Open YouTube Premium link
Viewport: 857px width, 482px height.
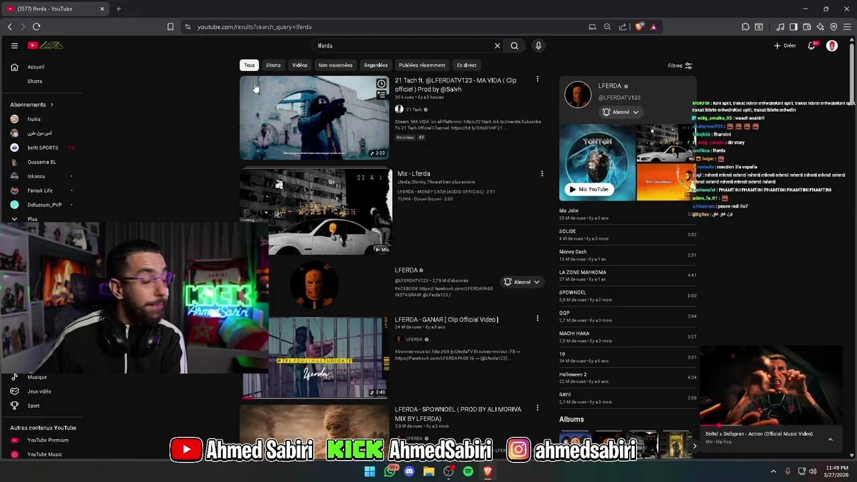coord(48,440)
